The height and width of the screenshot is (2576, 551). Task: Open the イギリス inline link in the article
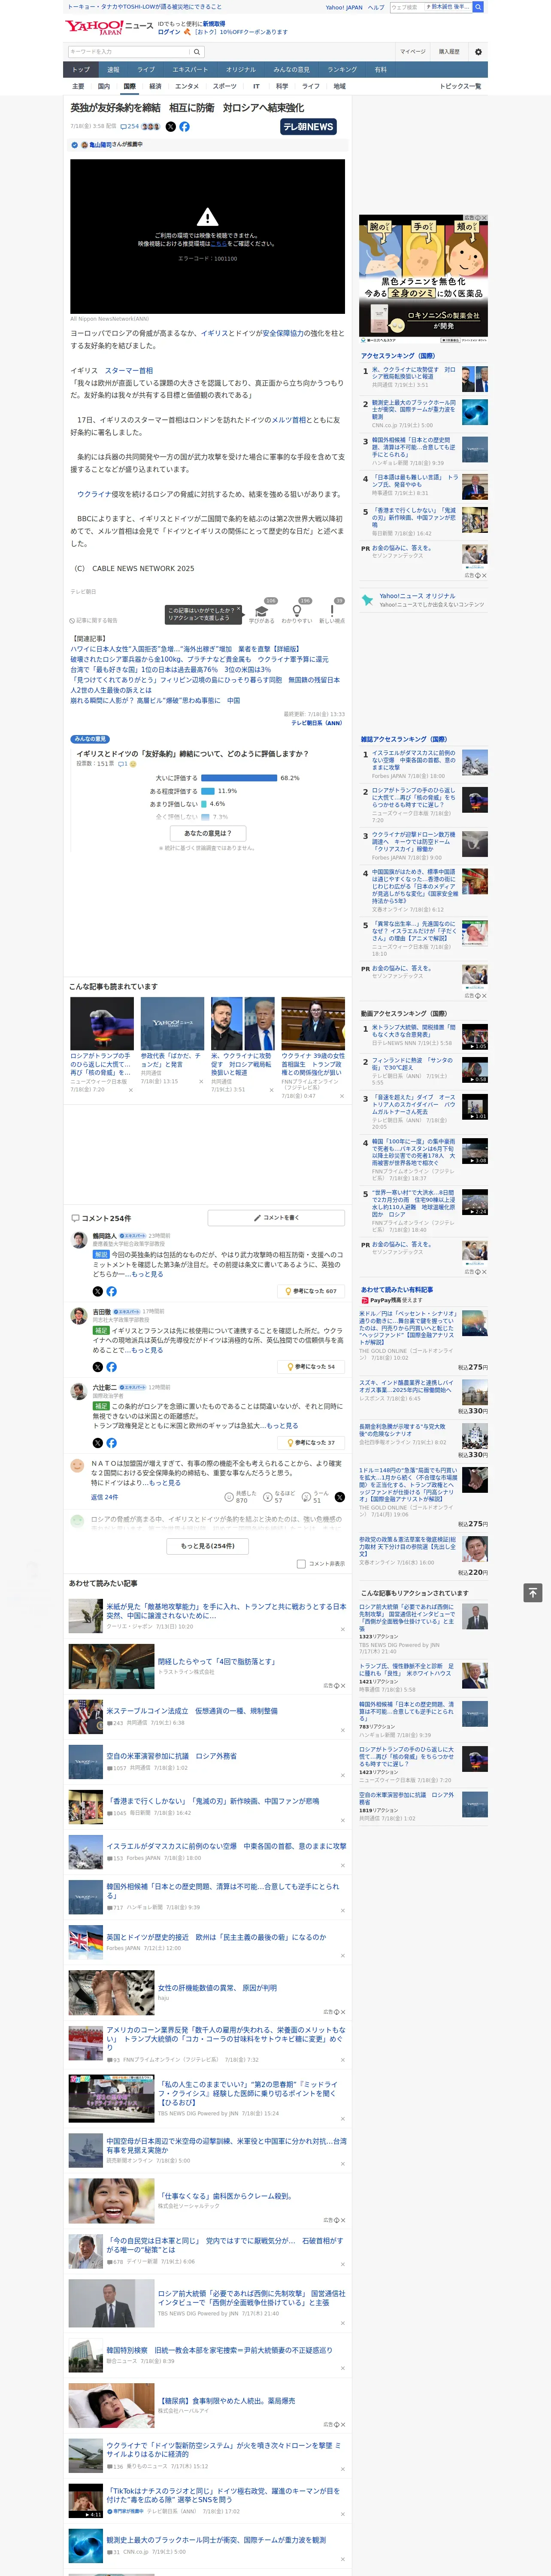[214, 333]
